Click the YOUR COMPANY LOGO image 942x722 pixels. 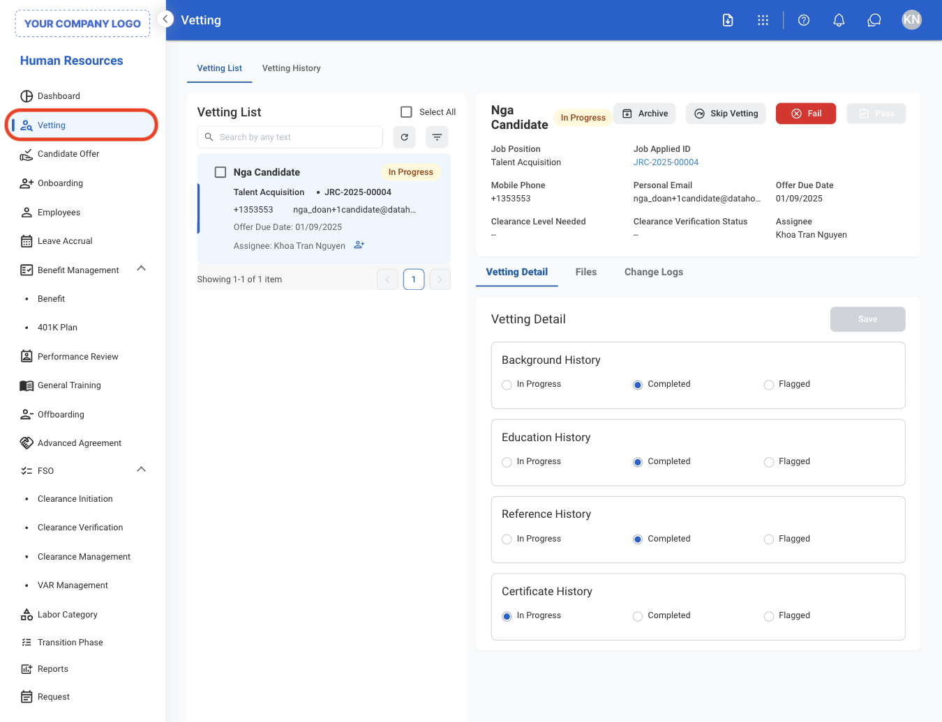(x=82, y=23)
